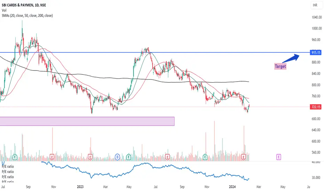Click the 2024 year label on time axis
This screenshot has height=191, width=324.
click(x=232, y=187)
